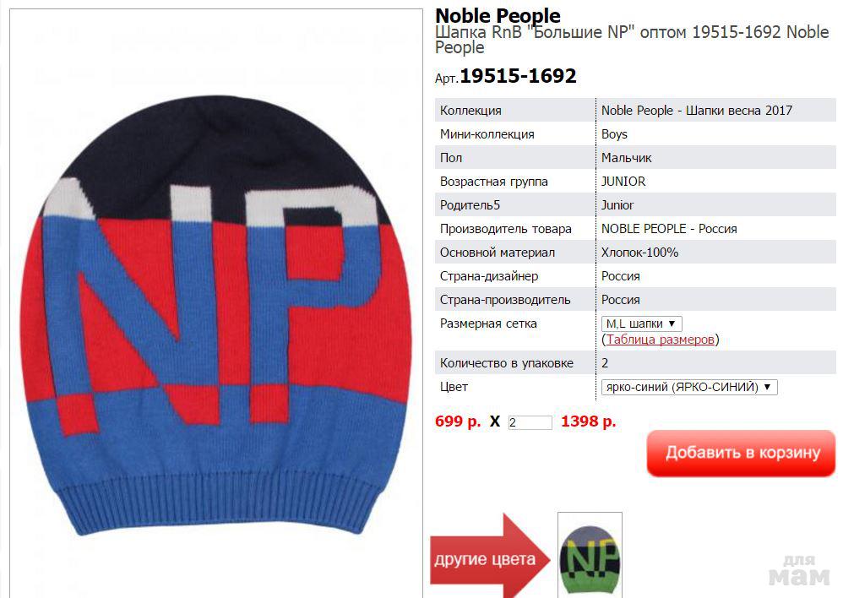Click the 'Количество в упаковке' row label
The width and height of the screenshot is (843, 598).
pyautogui.click(x=507, y=363)
